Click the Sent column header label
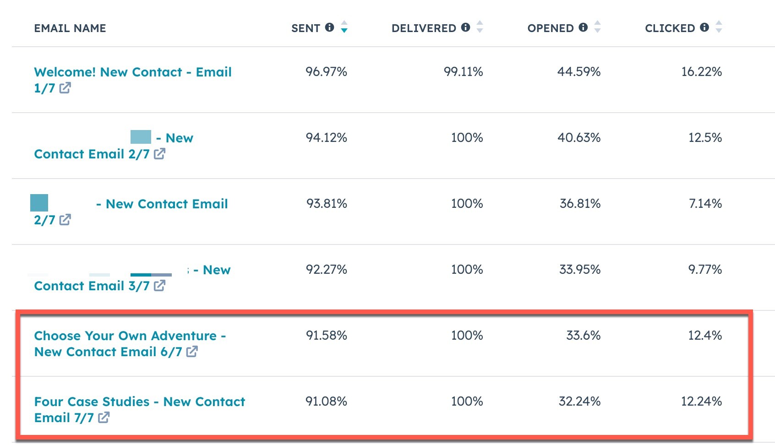This screenshot has height=445, width=775. coord(306,28)
